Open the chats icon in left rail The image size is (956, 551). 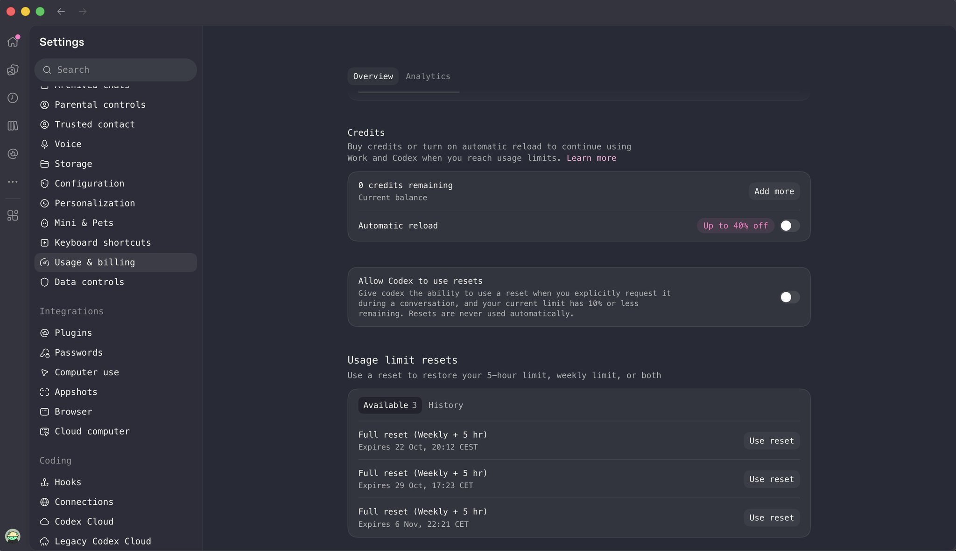pyautogui.click(x=13, y=70)
